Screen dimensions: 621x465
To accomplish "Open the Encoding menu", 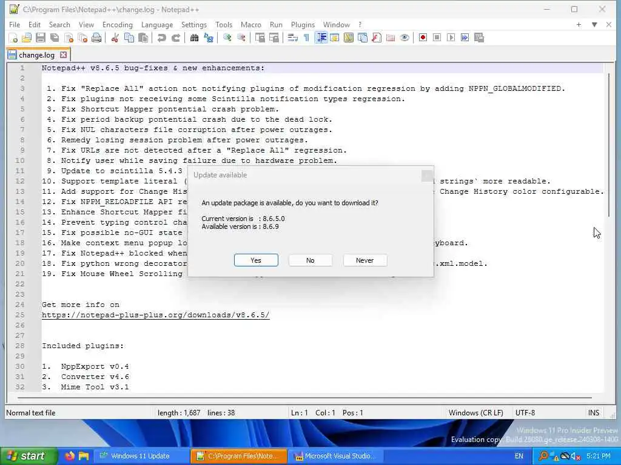I will (118, 24).
